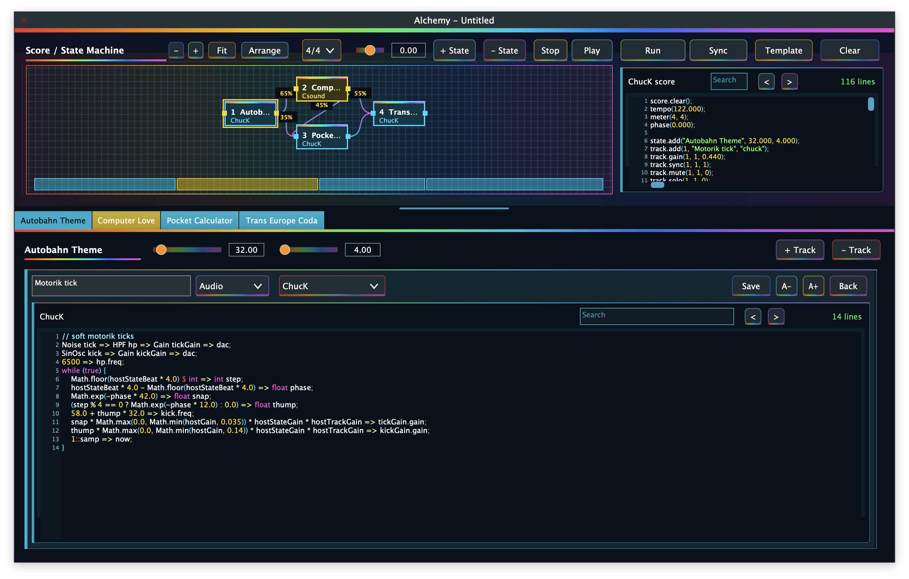Switch to the Computer Love tab
Image resolution: width=909 pixels, height=579 pixels.
[x=126, y=220]
